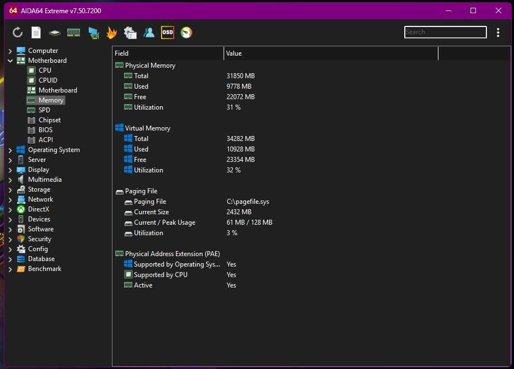Viewport: 514px width, 369px height.
Task: Select the Current / Peak Usage row
Action: click(x=164, y=223)
